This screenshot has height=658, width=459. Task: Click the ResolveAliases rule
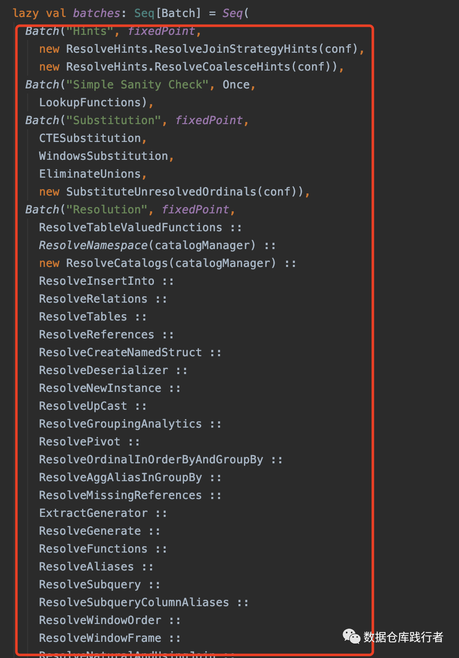(86, 567)
